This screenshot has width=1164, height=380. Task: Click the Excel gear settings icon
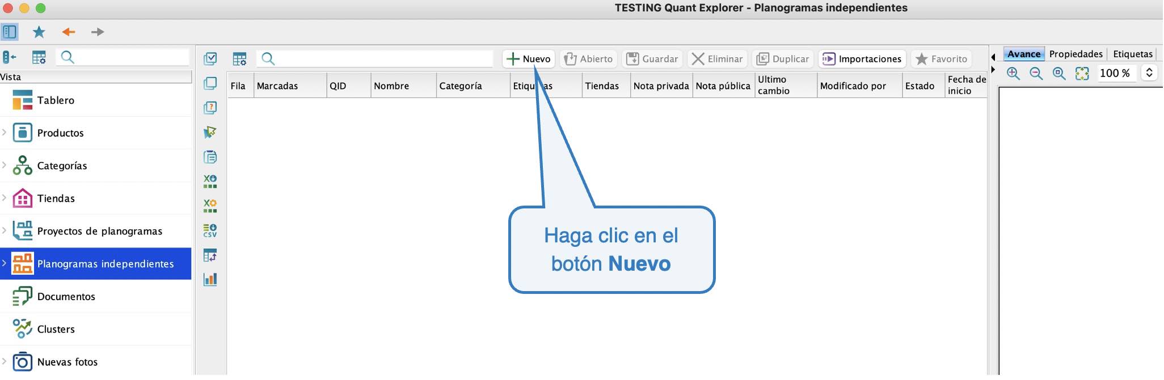coord(210,206)
